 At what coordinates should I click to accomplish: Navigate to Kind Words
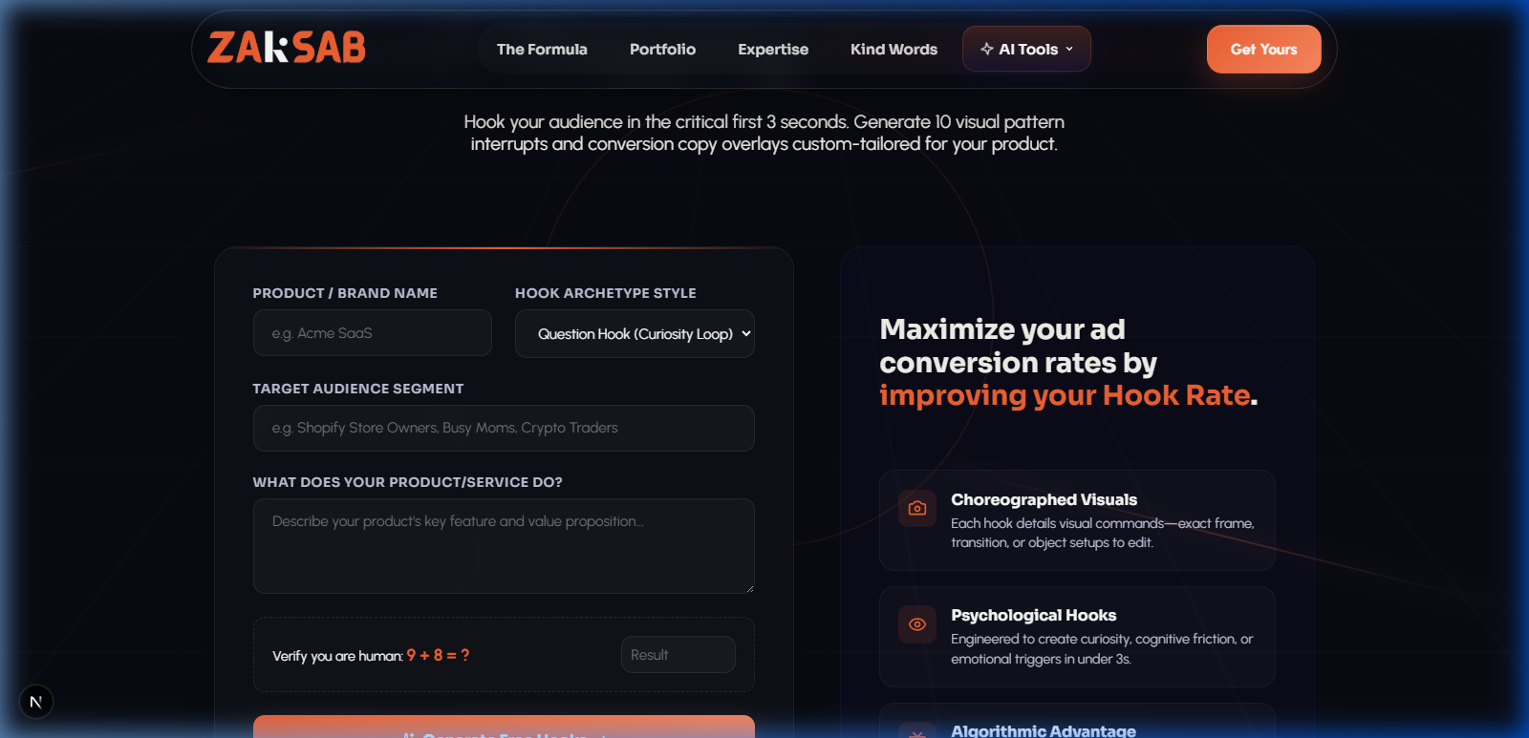tap(894, 49)
